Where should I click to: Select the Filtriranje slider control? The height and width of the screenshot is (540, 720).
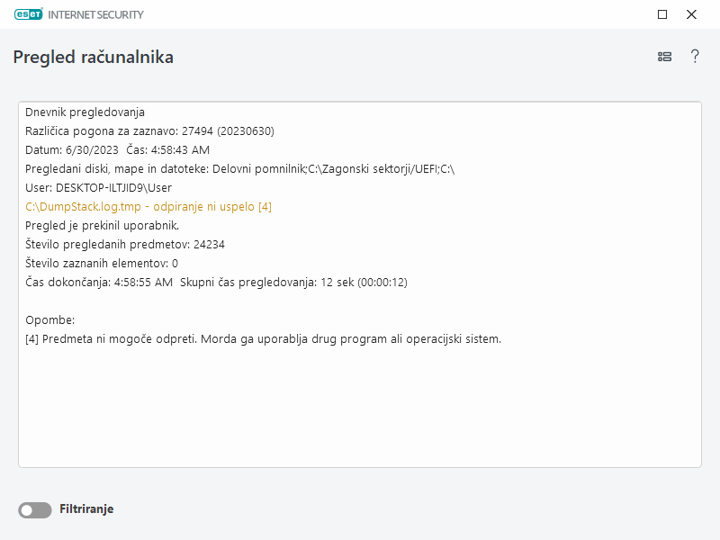point(34,509)
